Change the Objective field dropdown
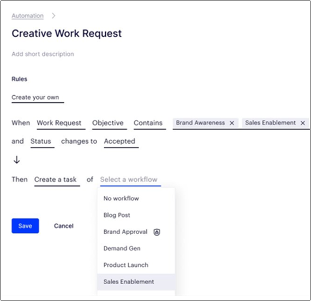The image size is (311, 301). click(110, 124)
